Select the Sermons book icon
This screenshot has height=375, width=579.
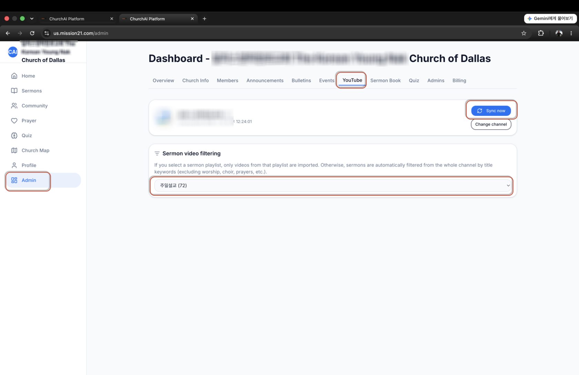tap(14, 91)
